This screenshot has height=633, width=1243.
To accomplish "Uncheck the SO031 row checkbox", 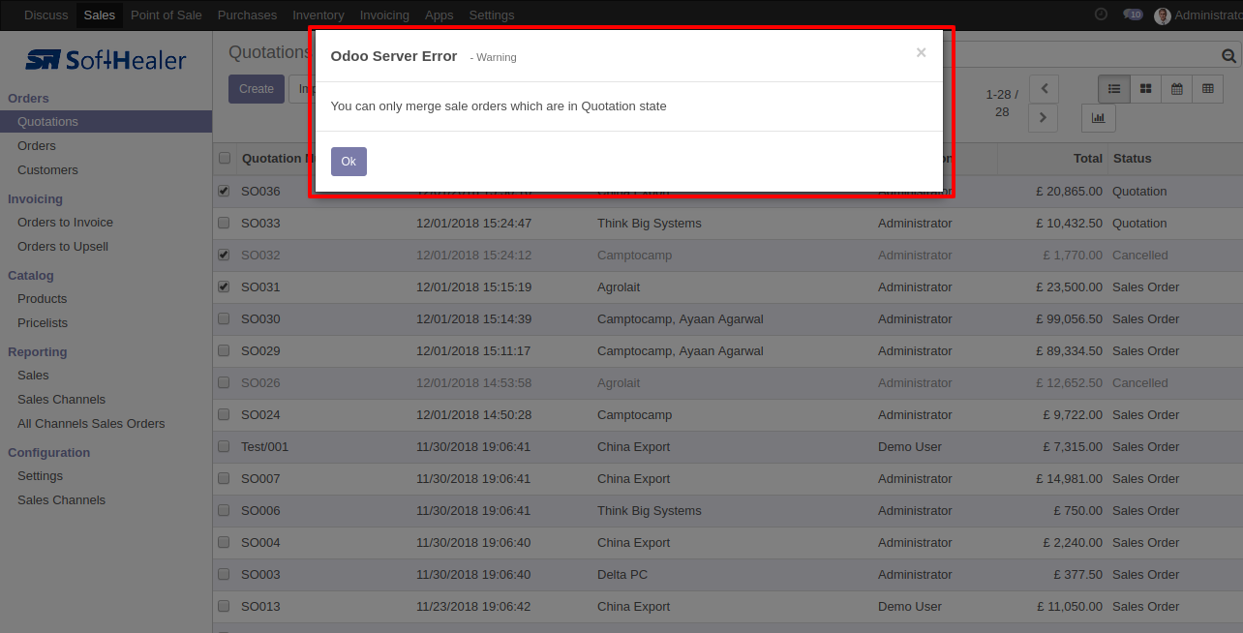I will tap(224, 286).
